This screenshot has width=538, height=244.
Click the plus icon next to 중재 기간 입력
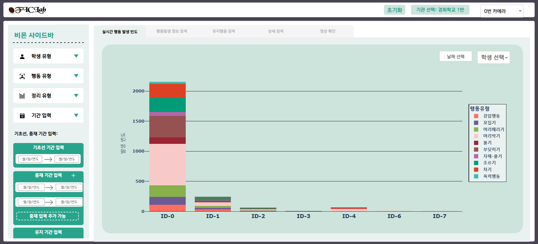pyautogui.click(x=73, y=175)
